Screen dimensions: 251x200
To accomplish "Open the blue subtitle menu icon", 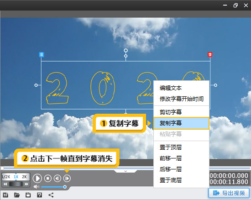I will click(42, 54).
